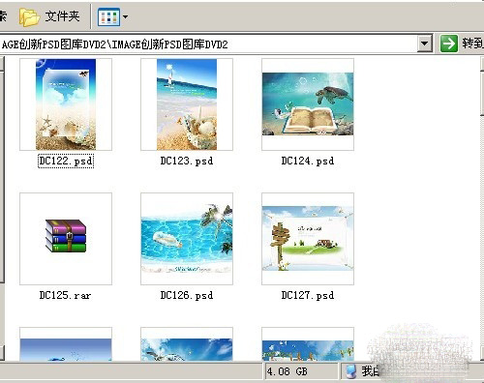Select the bottom-middle partially visible sky thumbnail
The height and width of the screenshot is (383, 484).
187,344
